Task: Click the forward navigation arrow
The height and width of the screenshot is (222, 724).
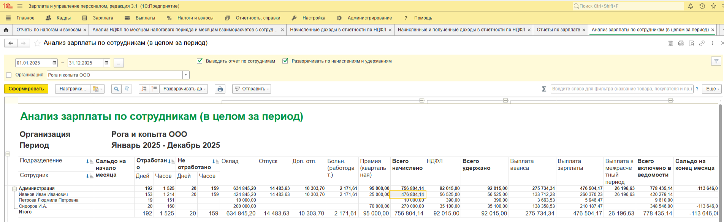Action: click(24, 43)
